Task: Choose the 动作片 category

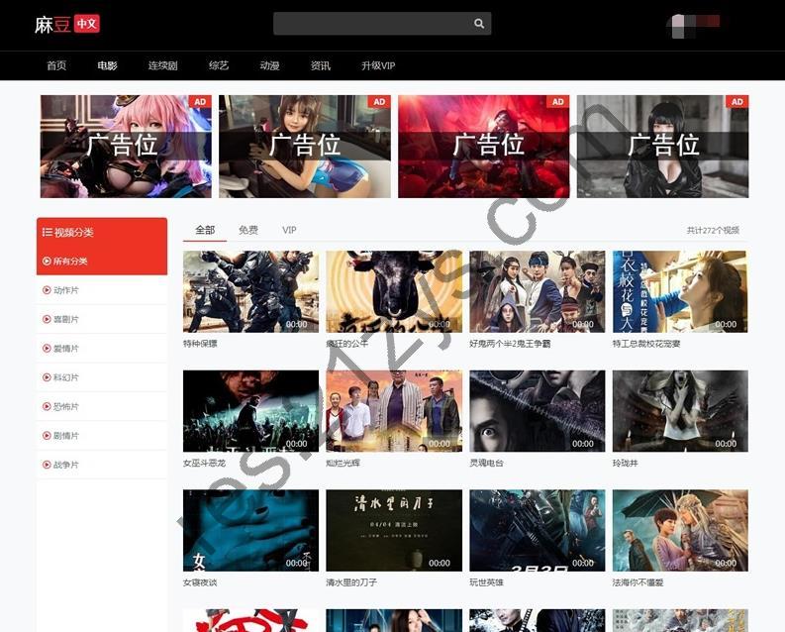Action: (x=102, y=290)
